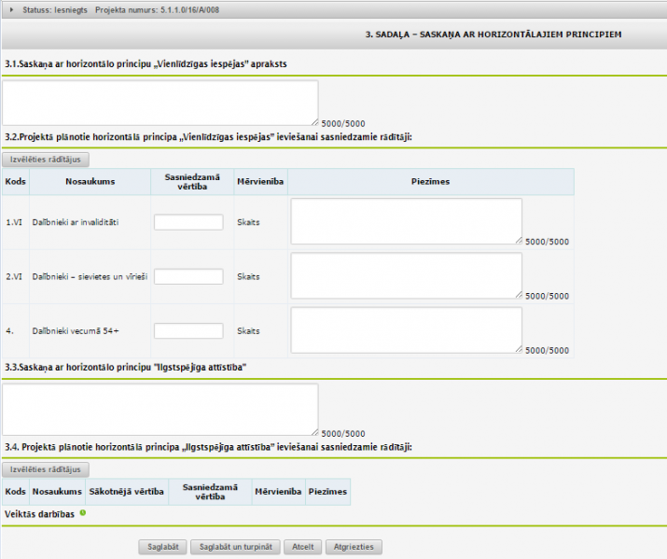The height and width of the screenshot is (559, 667).
Task: Click the Saglabāt button
Action: [163, 547]
